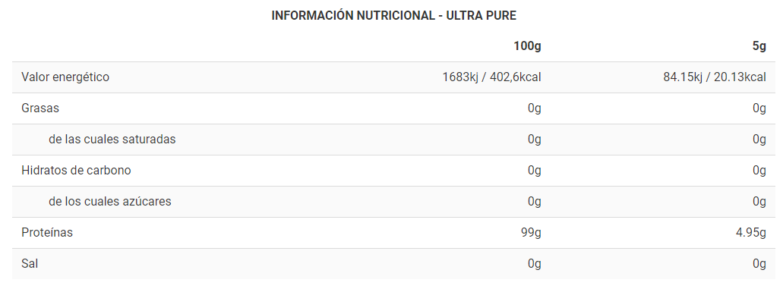Click the 4.95g protein value
This screenshot has width=783, height=292.
point(750,232)
